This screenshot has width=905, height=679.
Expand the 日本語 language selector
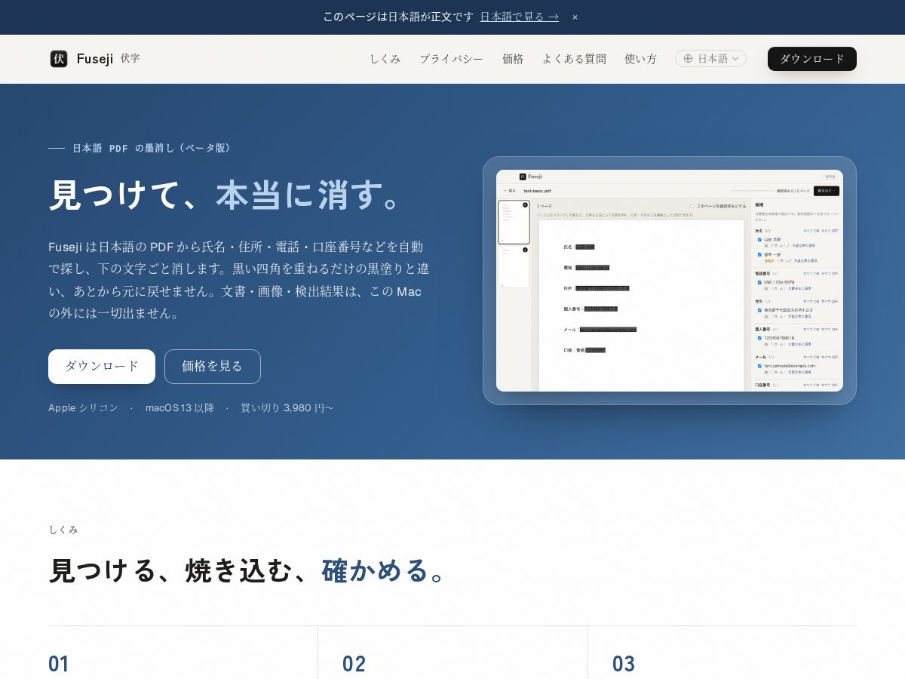[710, 59]
